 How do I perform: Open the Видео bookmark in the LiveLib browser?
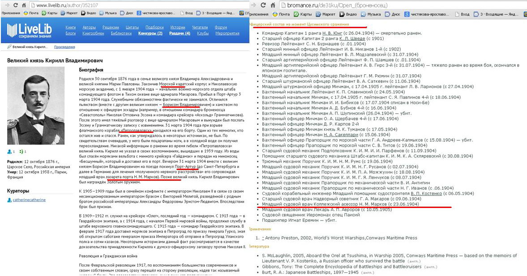point(88,13)
